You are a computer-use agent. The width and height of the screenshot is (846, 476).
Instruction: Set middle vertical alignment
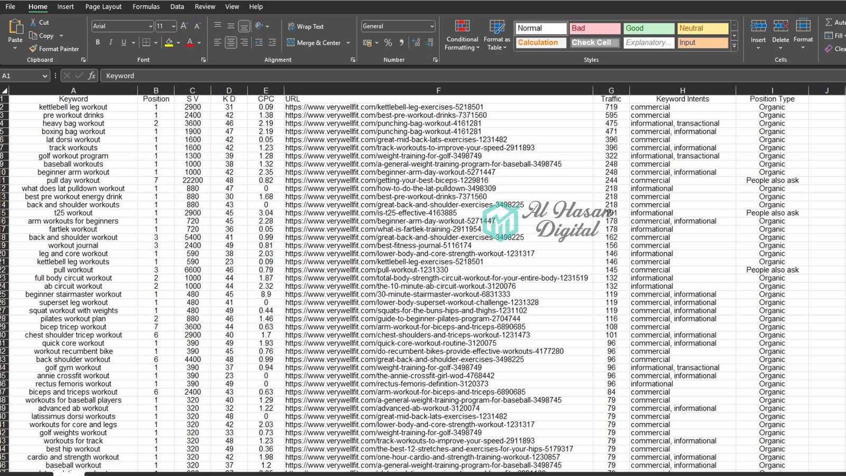(x=231, y=26)
